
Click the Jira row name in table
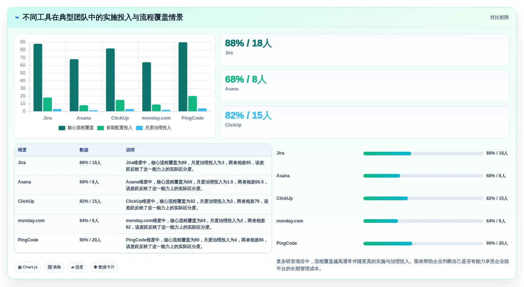tap(22, 163)
